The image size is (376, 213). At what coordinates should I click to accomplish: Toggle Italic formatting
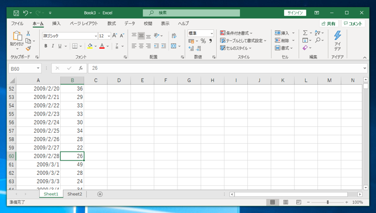53,46
